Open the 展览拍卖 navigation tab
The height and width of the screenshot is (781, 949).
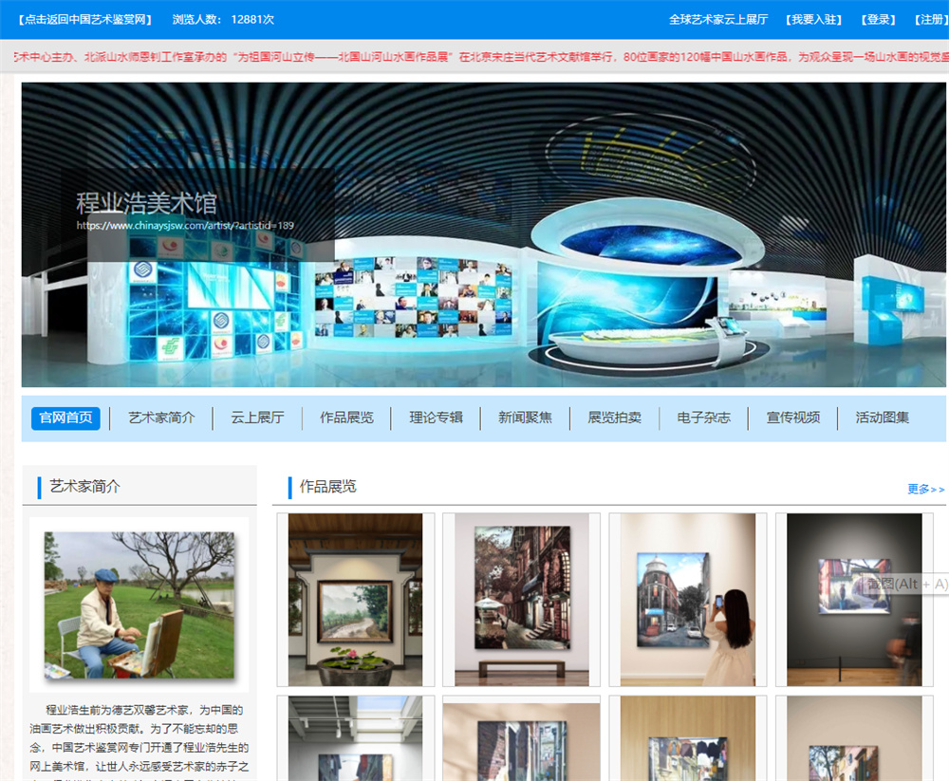click(614, 418)
